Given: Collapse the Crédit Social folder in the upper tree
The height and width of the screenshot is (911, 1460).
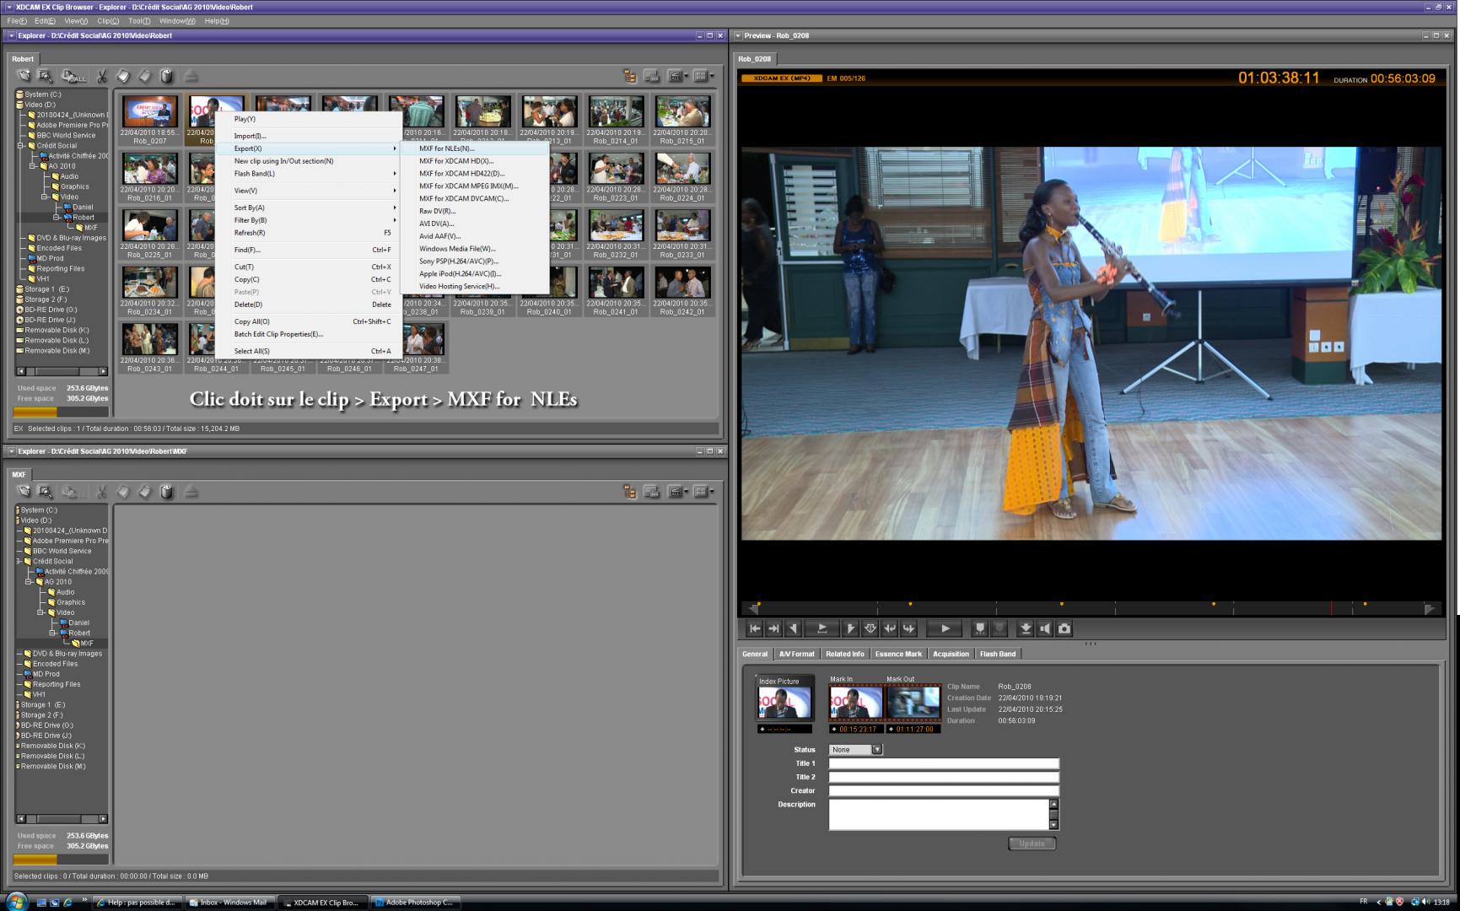Looking at the screenshot, I should (20, 146).
